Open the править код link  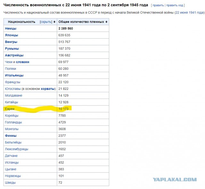tap(175, 5)
